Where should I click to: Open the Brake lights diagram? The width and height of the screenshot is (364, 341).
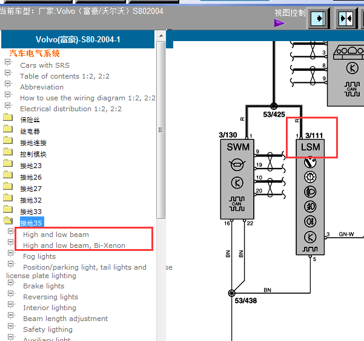point(44,286)
